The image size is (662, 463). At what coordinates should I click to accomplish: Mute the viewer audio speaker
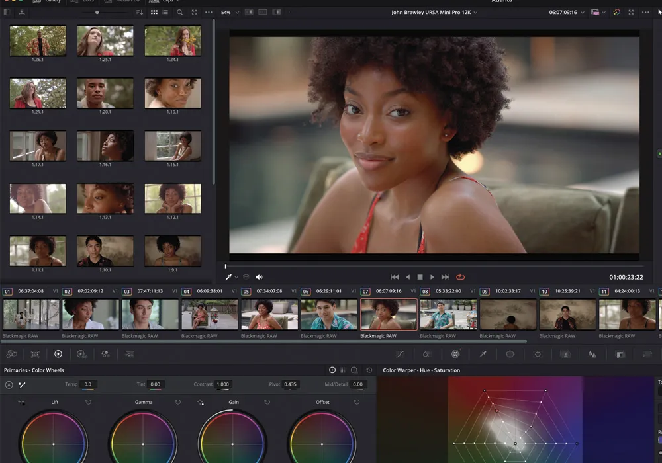pos(259,277)
